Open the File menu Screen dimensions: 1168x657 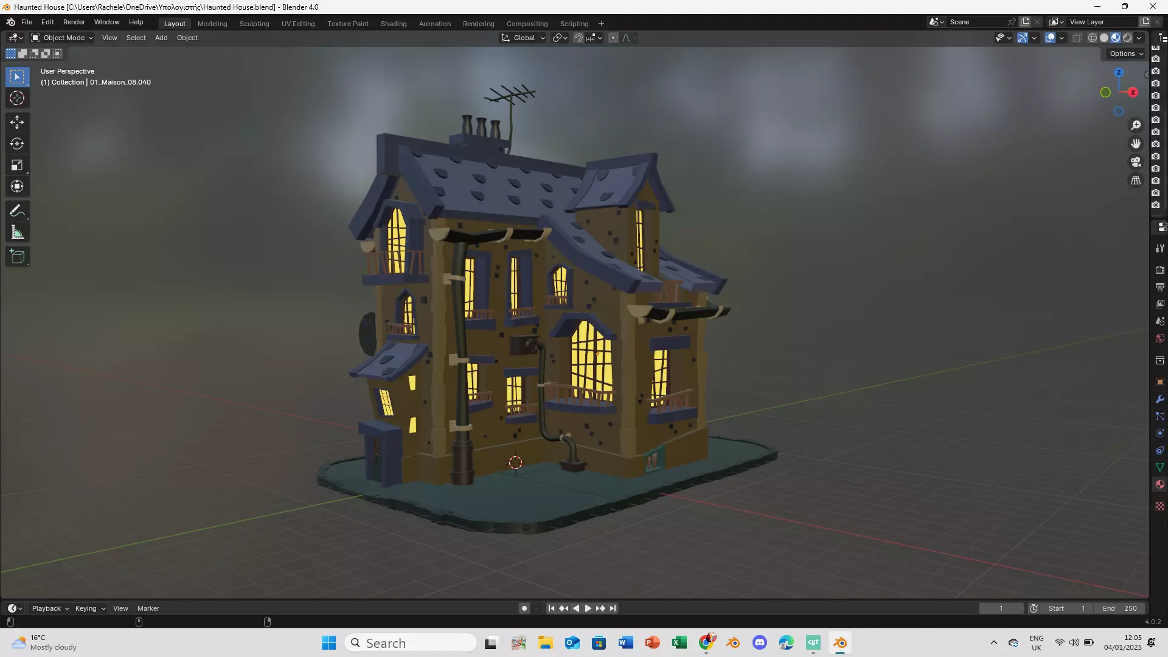click(27, 22)
